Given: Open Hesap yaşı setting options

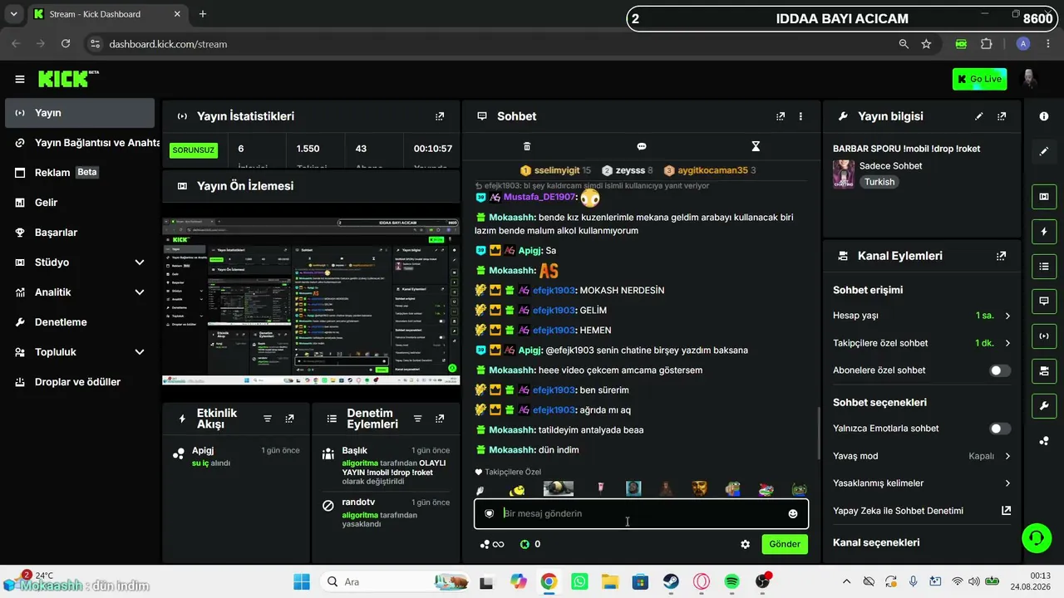Looking at the screenshot, I should coord(922,316).
